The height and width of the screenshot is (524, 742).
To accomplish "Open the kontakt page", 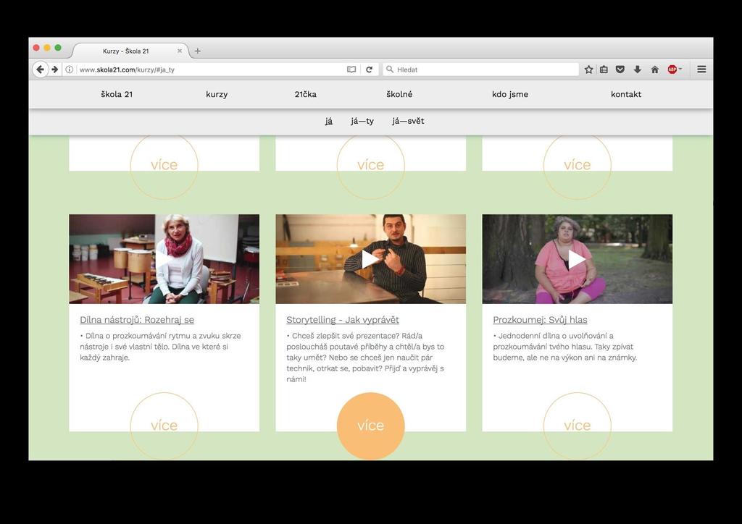I will [625, 94].
